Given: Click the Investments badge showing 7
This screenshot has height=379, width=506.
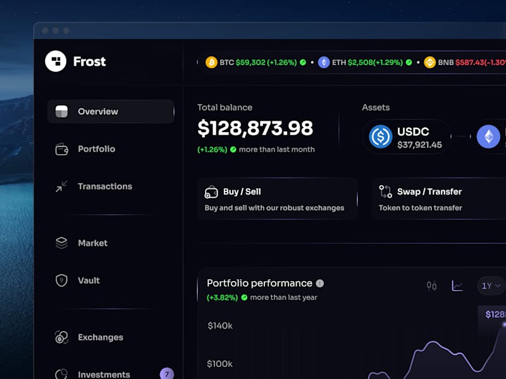Looking at the screenshot, I should [167, 374].
